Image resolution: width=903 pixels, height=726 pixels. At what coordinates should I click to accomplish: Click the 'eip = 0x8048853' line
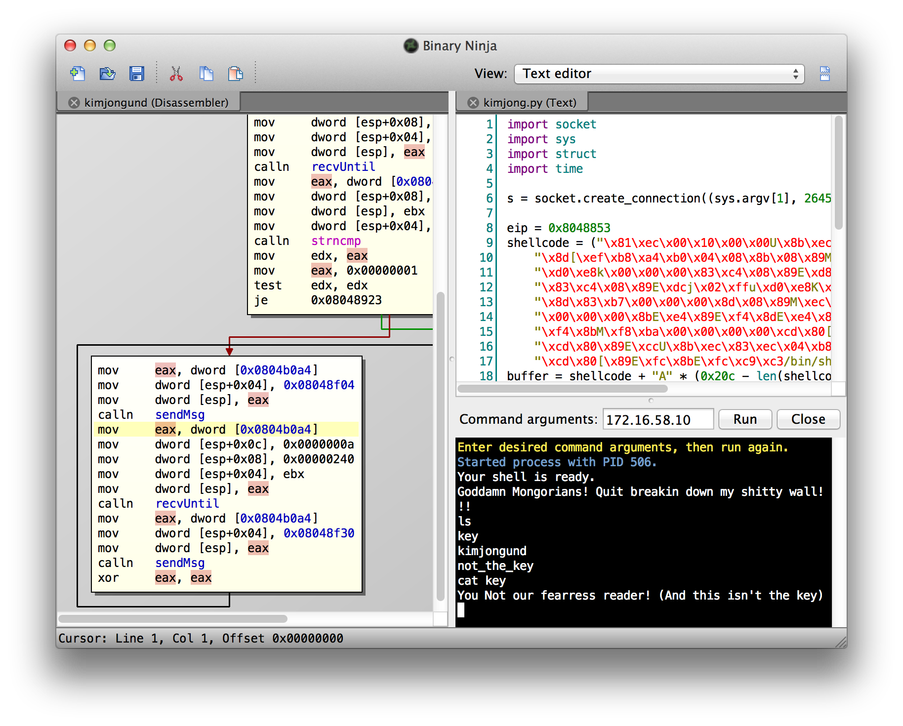(x=559, y=228)
